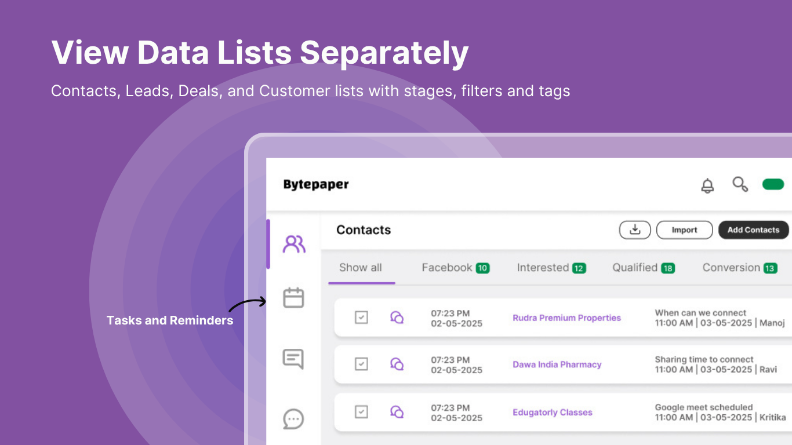
Task: Open the messages sidebar icon
Action: click(293, 359)
